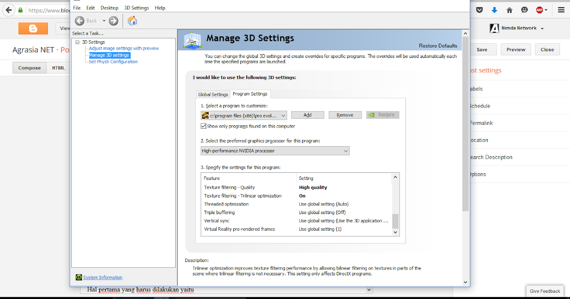Image resolution: width=570 pixels, height=299 pixels.
Task: Click the green padlock in address bar
Action: tap(20, 10)
